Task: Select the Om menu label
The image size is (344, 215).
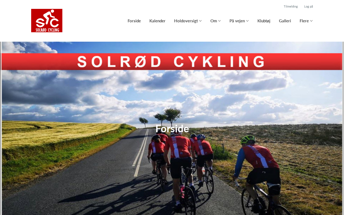Action: (x=214, y=21)
